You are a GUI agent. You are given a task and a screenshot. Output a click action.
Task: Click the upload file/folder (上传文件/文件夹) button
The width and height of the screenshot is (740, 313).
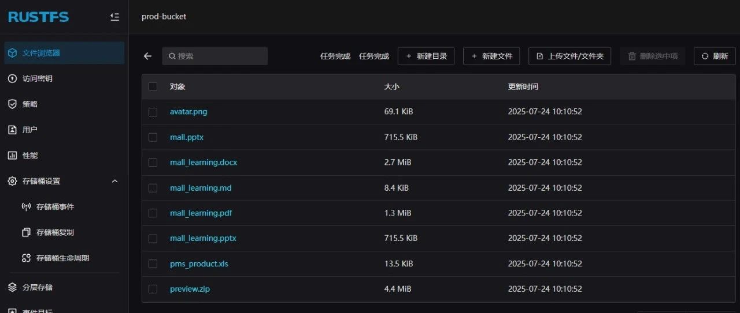pos(569,56)
